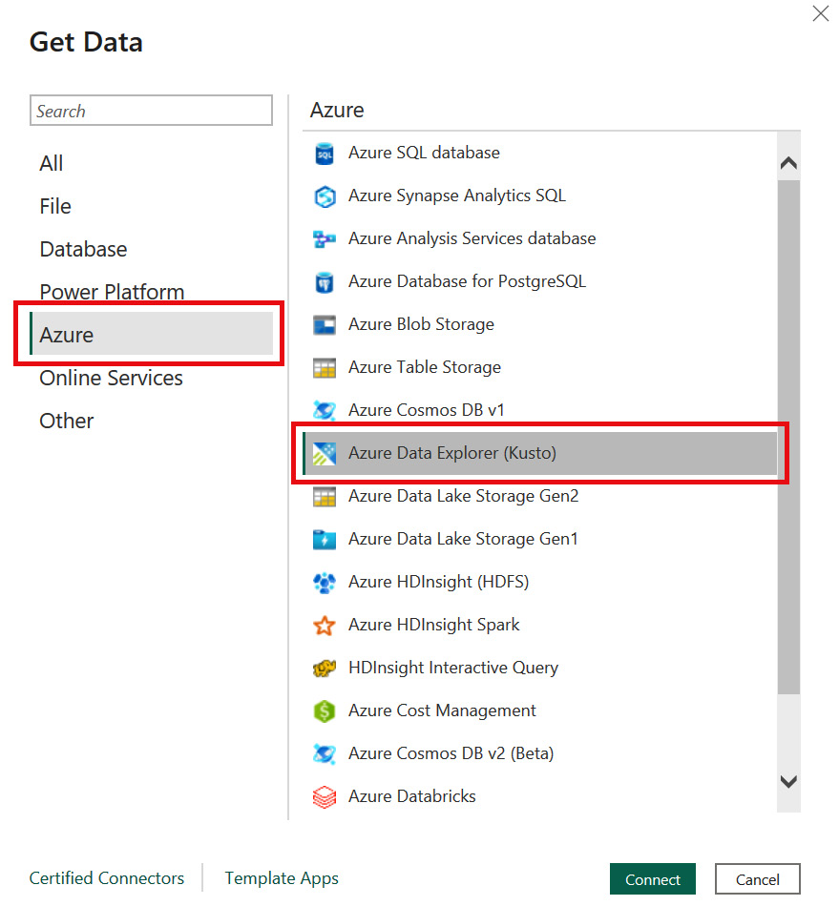Viewport: 839px width, 906px height.
Task: Click into the Search field
Action: [x=151, y=111]
